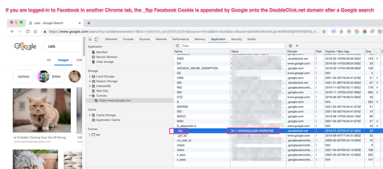
Task: Click the cartoon suggestion chip
Action: click(24, 77)
